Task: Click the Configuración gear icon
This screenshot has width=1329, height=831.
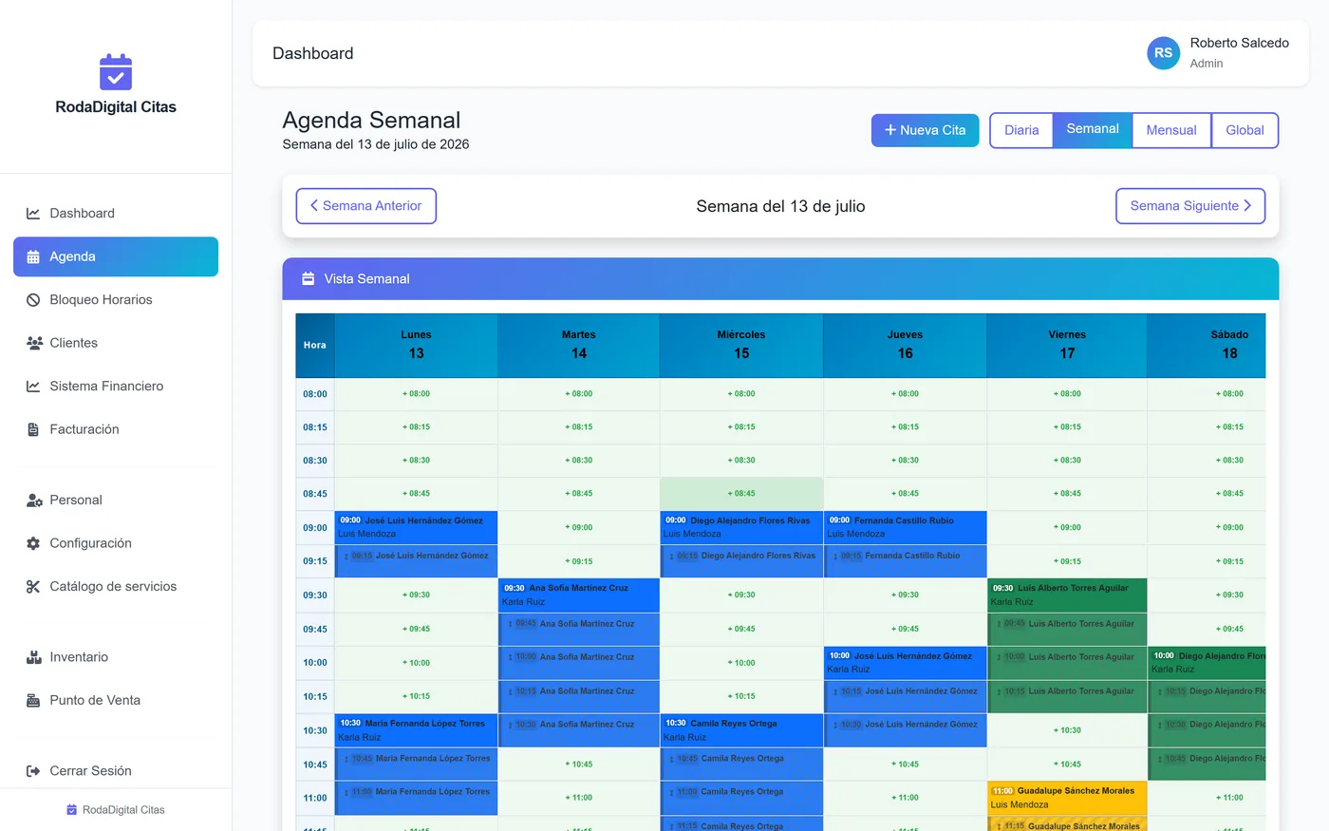Action: pos(33,543)
